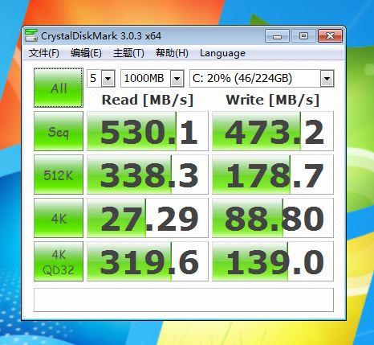Click the CrystalDiskMark title bar app icon
This screenshot has width=374, height=345.
31,35
